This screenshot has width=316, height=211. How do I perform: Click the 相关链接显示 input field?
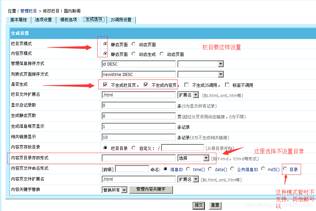tap(139, 137)
